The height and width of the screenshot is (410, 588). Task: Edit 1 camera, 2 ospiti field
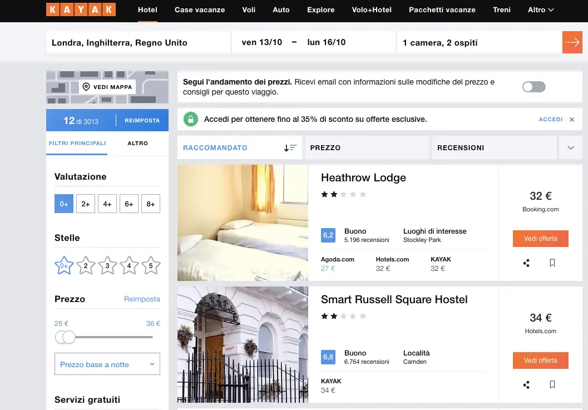[480, 42]
